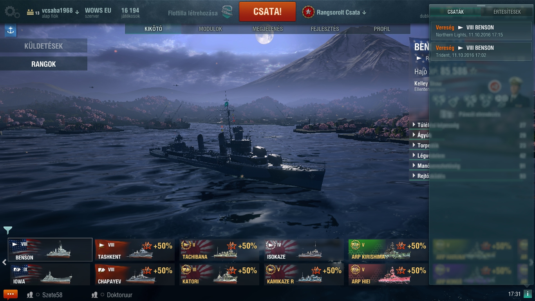Open the KÜLDETÉSEK panel button
Viewport: 535px width, 301px height.
pyautogui.click(x=43, y=46)
